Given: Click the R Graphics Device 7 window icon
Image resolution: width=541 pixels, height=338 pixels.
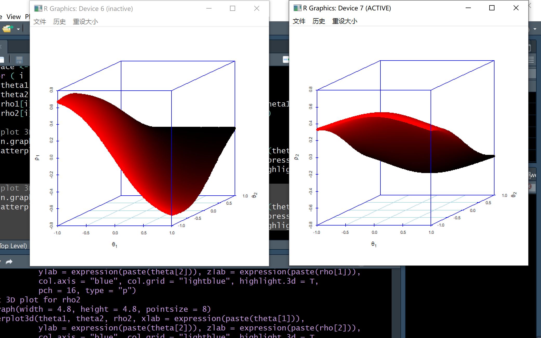Looking at the screenshot, I should [297, 8].
